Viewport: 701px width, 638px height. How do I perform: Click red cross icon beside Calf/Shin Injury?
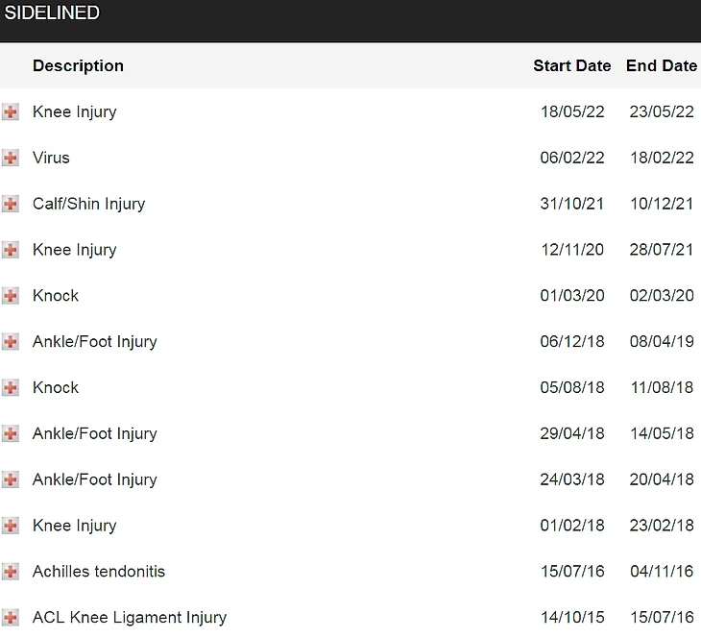11,204
